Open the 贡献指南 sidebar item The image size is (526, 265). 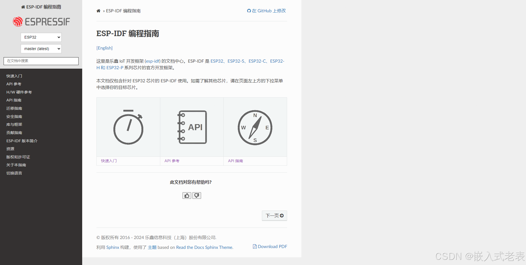point(14,133)
